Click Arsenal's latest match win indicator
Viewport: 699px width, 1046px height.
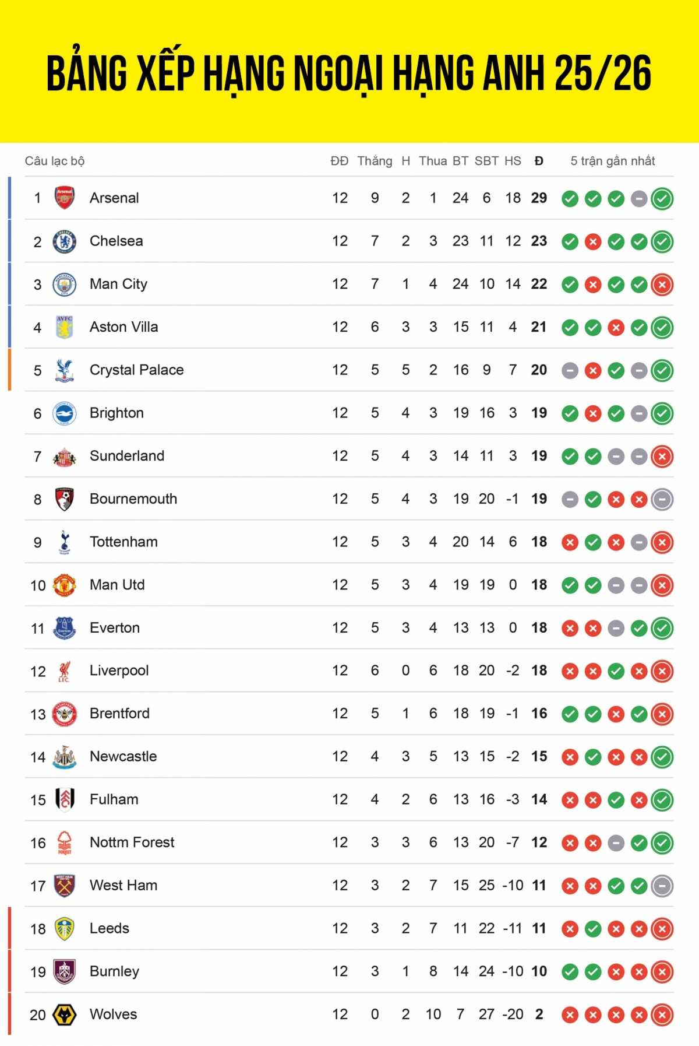pos(662,199)
